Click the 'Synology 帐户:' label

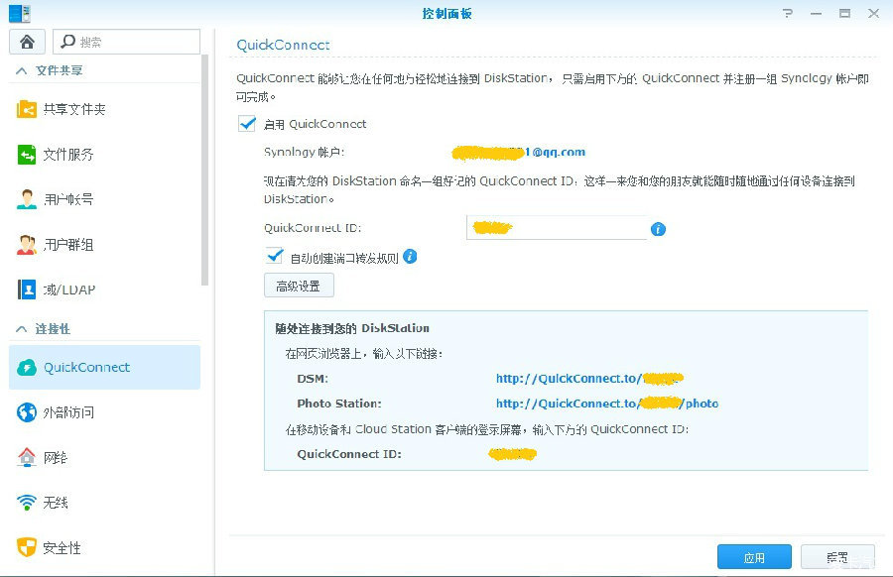tap(305, 152)
